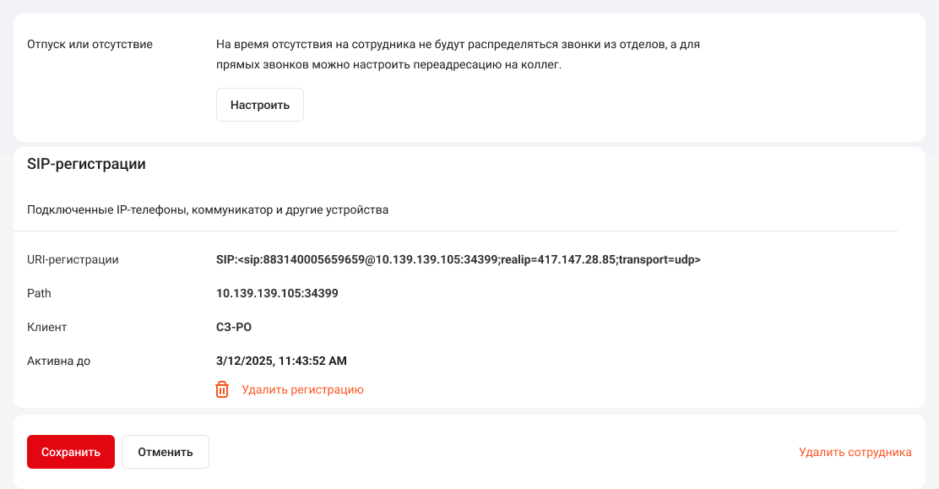The width and height of the screenshot is (939, 489).
Task: Click the orange trash bin icon
Action: coord(222,389)
